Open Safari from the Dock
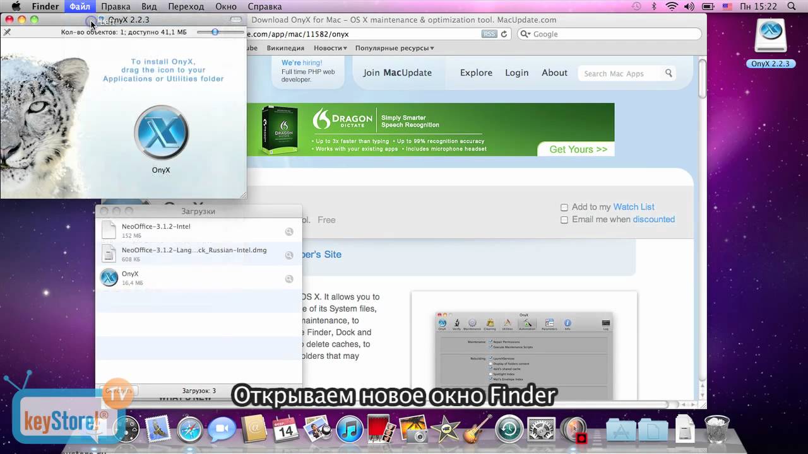This screenshot has height=454, width=808. tap(189, 430)
